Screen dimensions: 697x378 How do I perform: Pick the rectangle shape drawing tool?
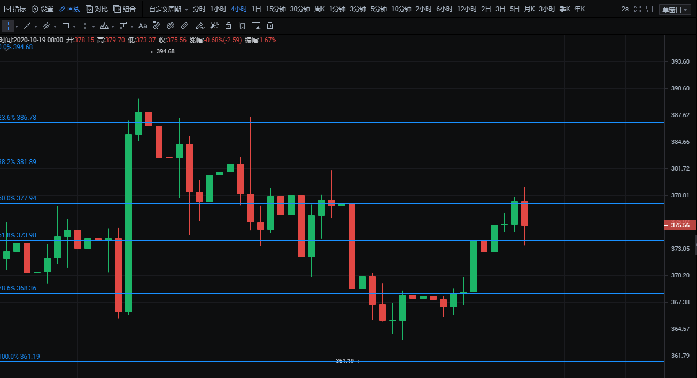pyautogui.click(x=66, y=26)
